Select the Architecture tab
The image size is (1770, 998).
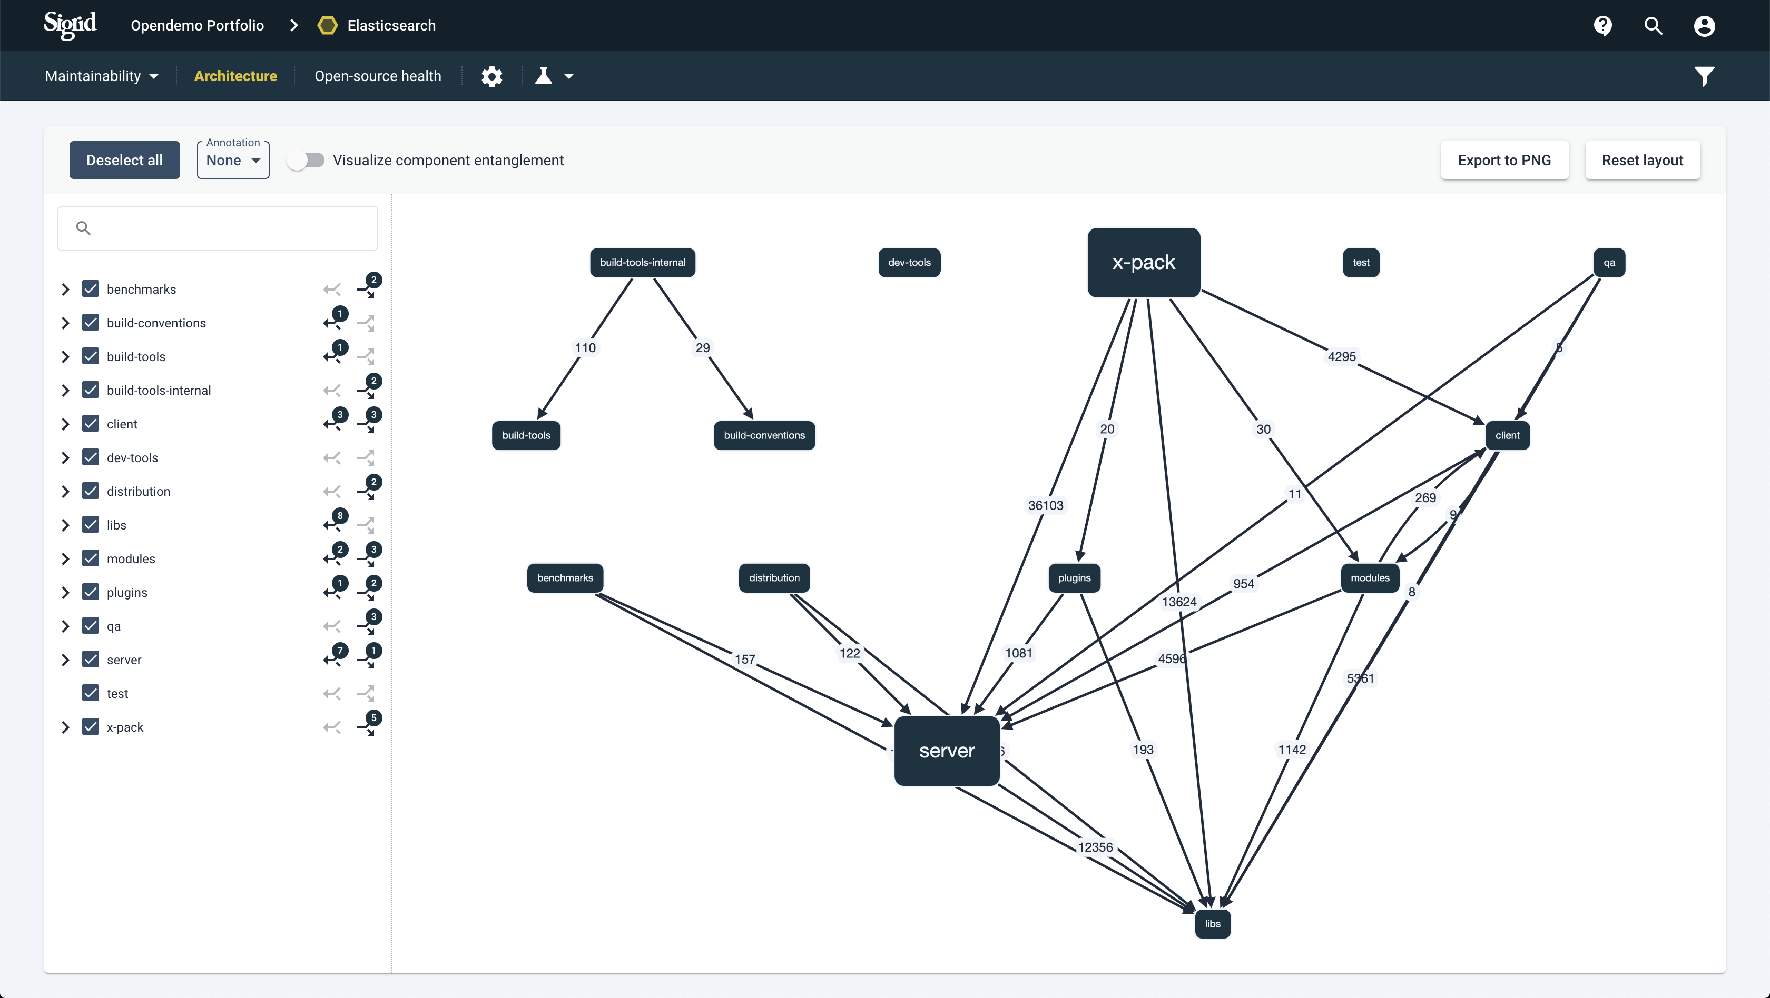point(235,76)
